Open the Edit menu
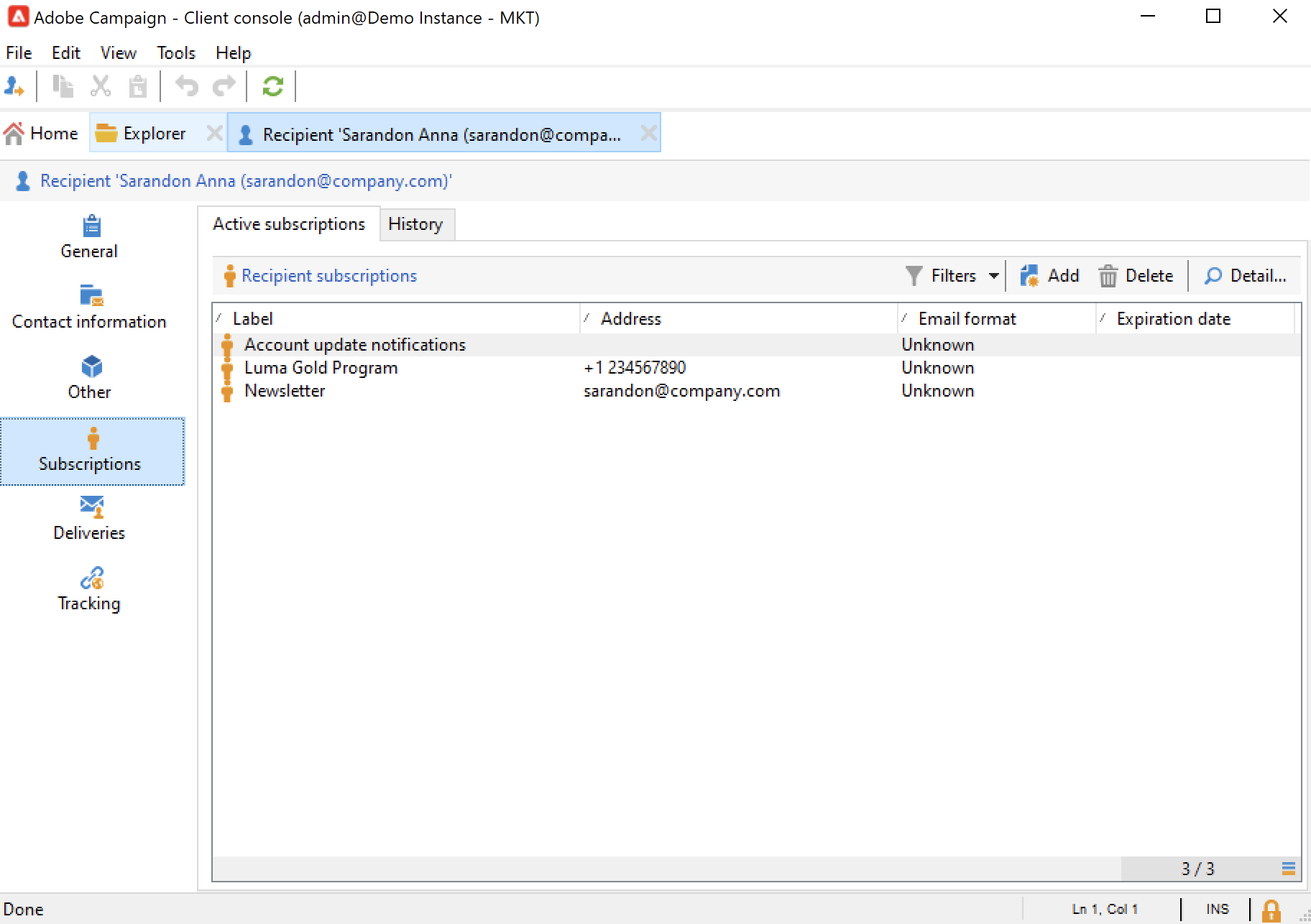1311x924 pixels. click(66, 53)
